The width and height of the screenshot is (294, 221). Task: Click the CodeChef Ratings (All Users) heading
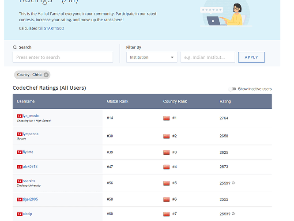(x=49, y=88)
